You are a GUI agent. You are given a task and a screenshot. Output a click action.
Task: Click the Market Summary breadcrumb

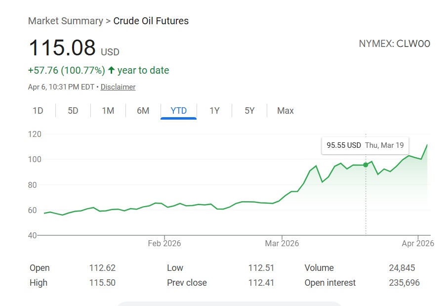coord(64,21)
